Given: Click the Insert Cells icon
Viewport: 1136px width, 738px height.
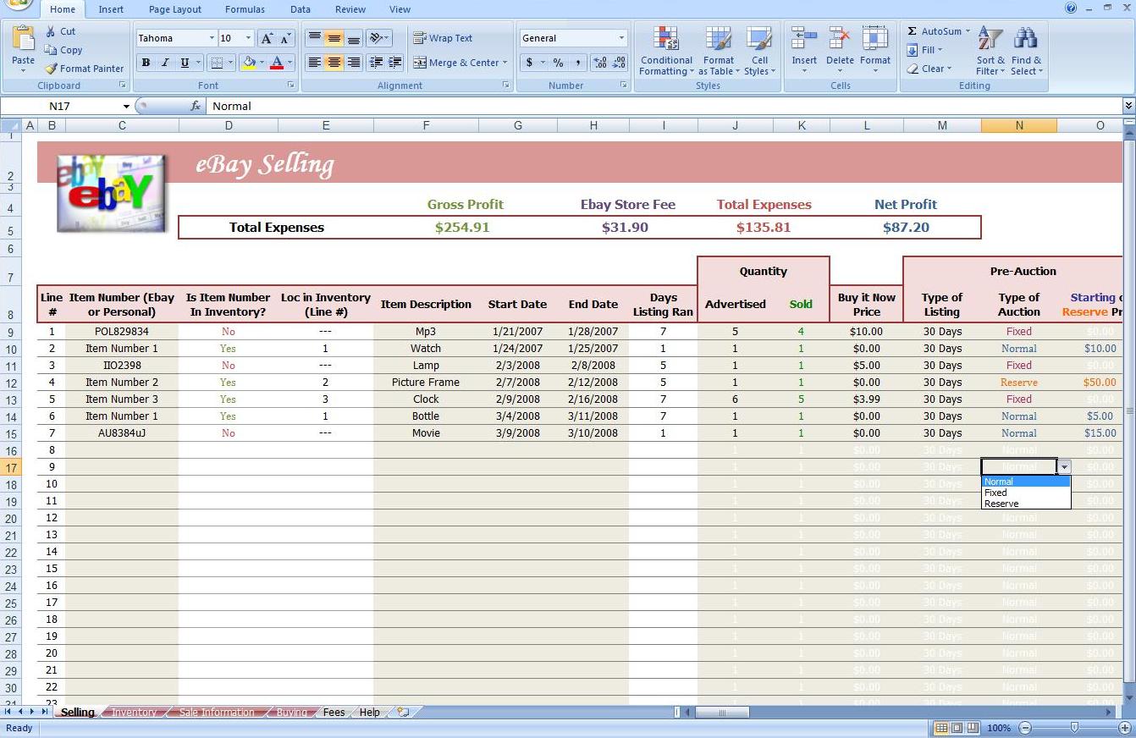Looking at the screenshot, I should point(804,38).
